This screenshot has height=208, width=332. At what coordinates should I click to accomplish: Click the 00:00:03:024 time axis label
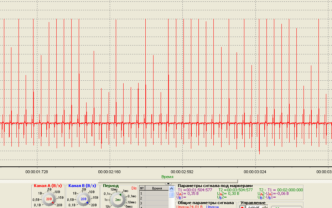click(255, 172)
